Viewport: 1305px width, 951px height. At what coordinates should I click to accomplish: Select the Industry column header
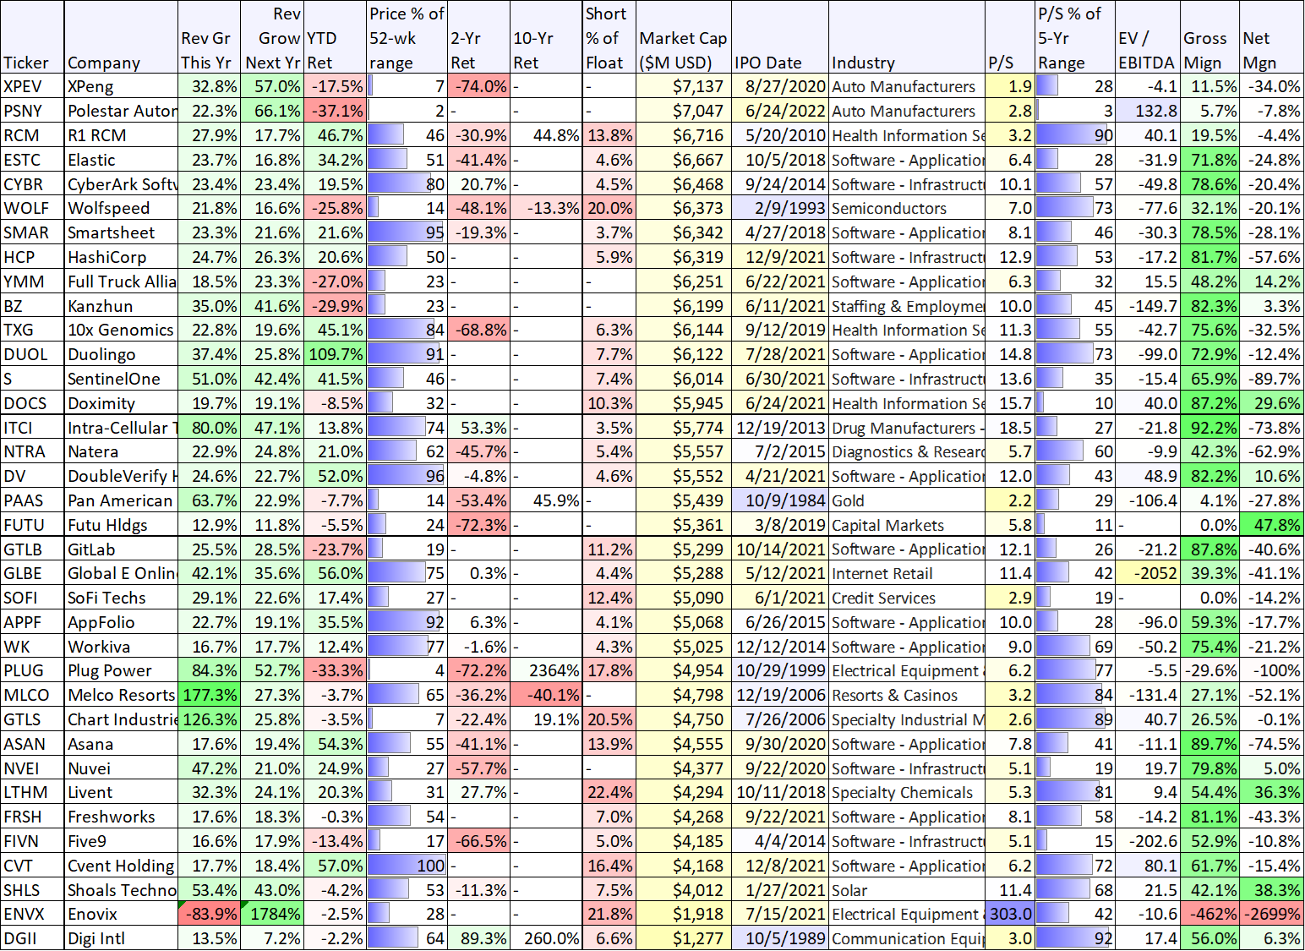[x=907, y=37]
